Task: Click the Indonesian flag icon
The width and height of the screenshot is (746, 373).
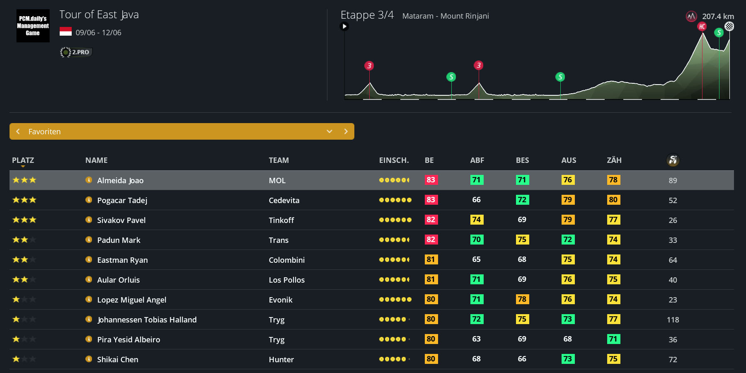Action: 65,31
